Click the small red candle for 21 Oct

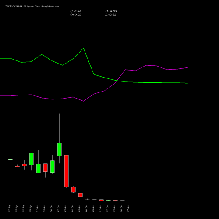(x=102, y=200)
